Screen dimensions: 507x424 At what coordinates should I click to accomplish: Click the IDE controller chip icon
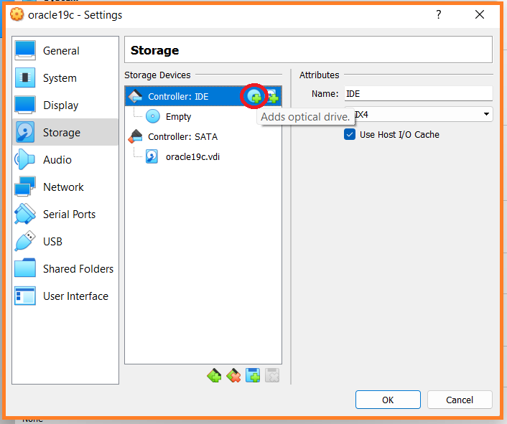click(x=135, y=96)
